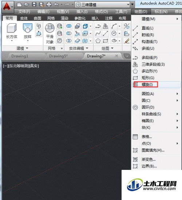
Task: Click the polyline icon in 绘图 panel
Action: point(98,26)
